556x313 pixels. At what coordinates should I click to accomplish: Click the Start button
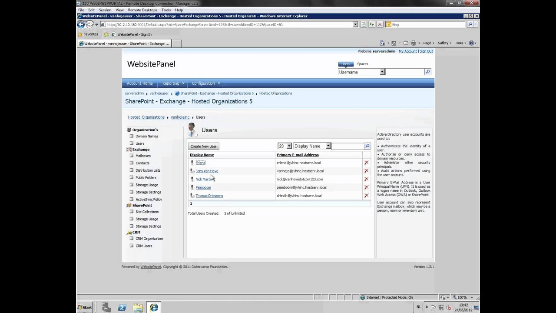(85, 307)
